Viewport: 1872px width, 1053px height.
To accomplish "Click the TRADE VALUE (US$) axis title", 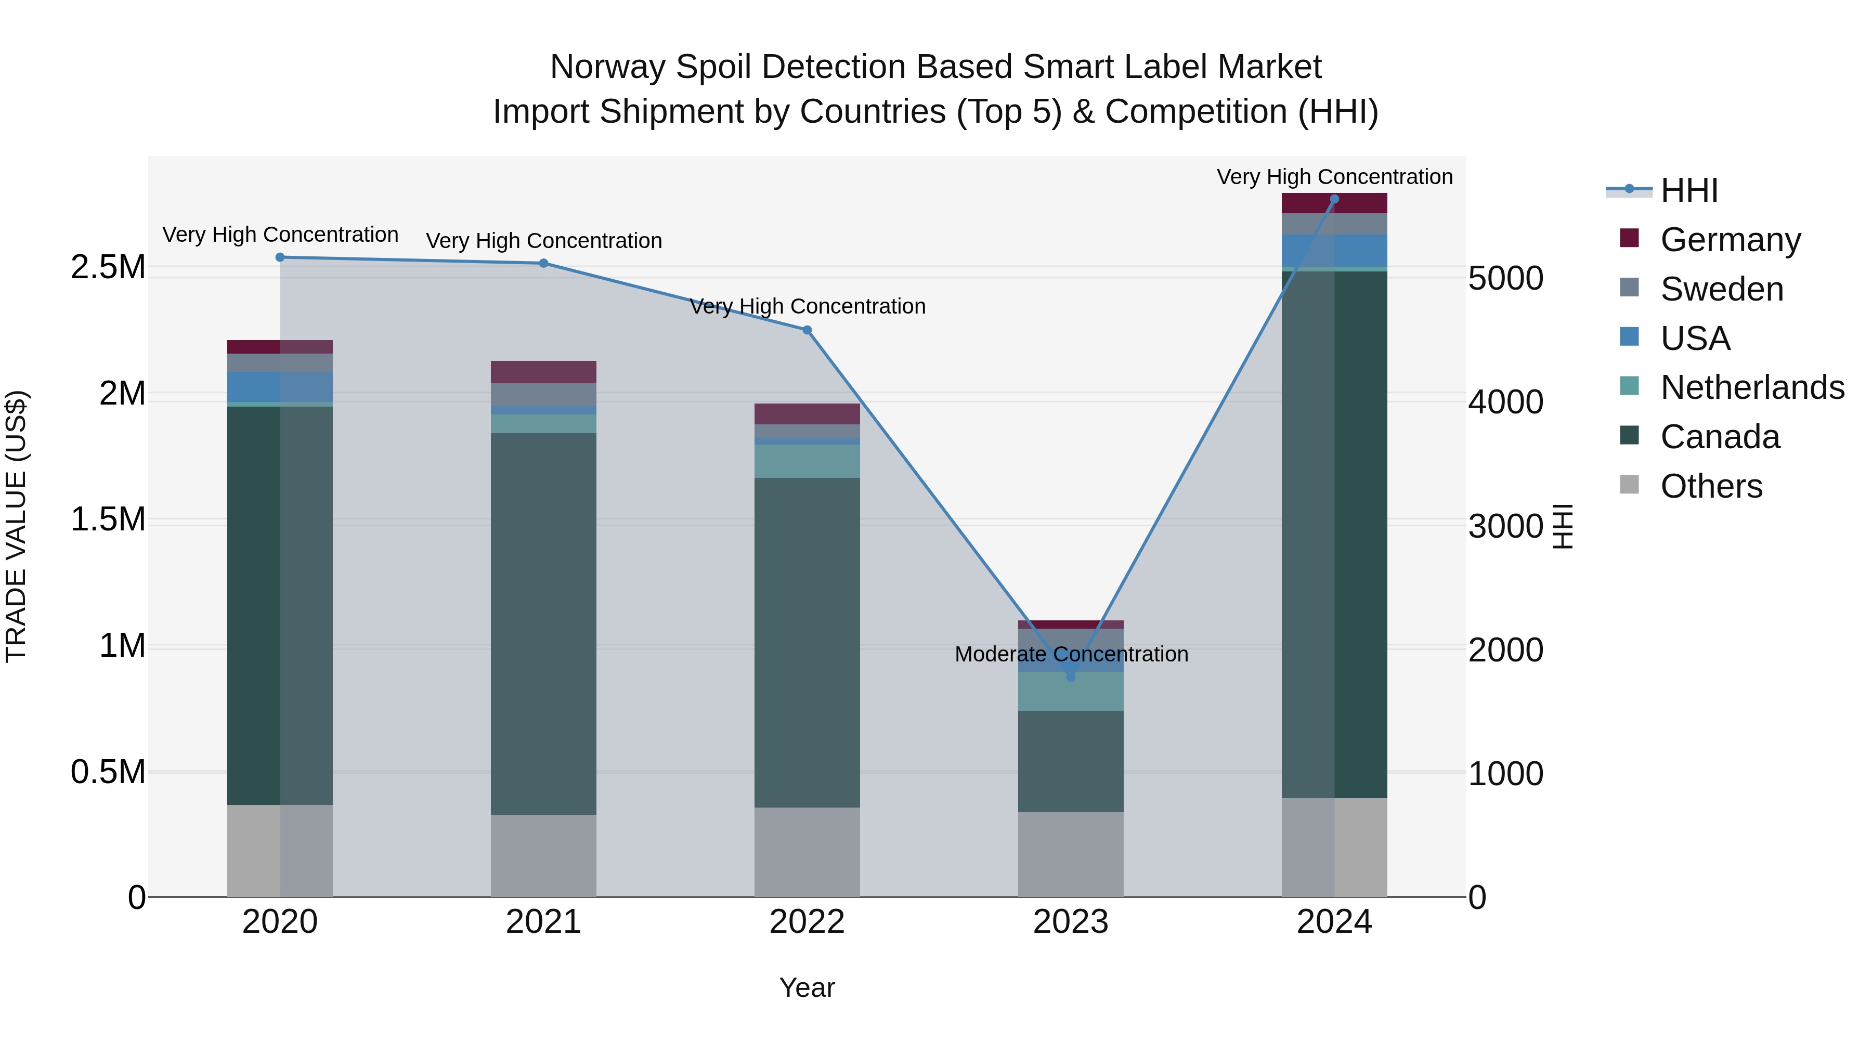I will pos(16,526).
